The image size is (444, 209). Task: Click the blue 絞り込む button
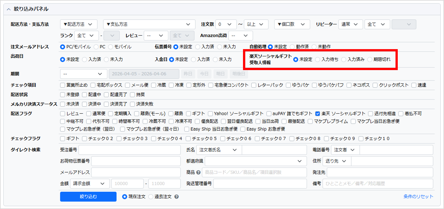click(x=88, y=197)
